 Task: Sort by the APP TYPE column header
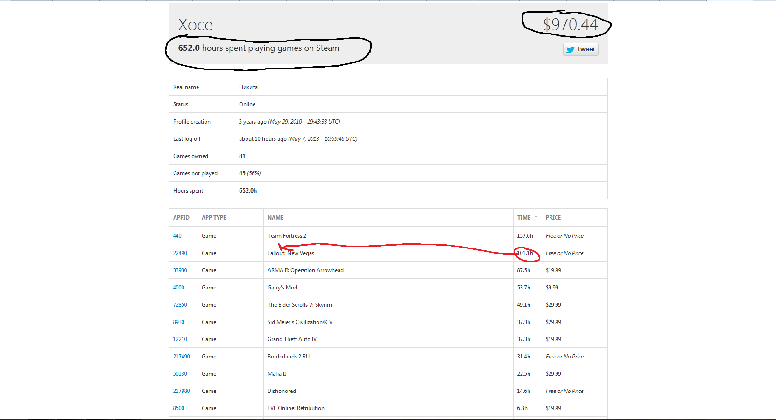214,218
